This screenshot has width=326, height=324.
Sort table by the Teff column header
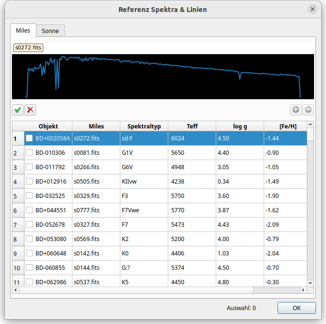click(x=192, y=126)
